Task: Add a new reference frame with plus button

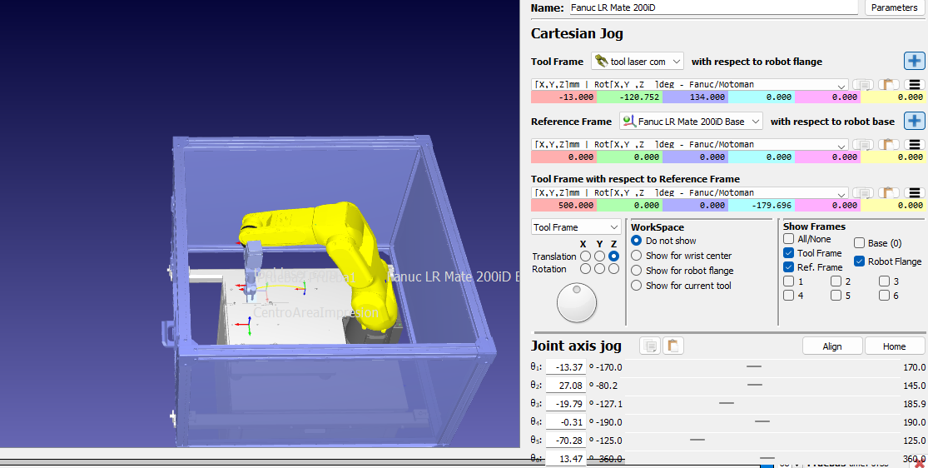Action: (914, 121)
